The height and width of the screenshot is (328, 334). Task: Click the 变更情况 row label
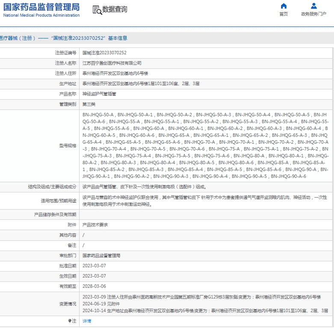pos(68,304)
